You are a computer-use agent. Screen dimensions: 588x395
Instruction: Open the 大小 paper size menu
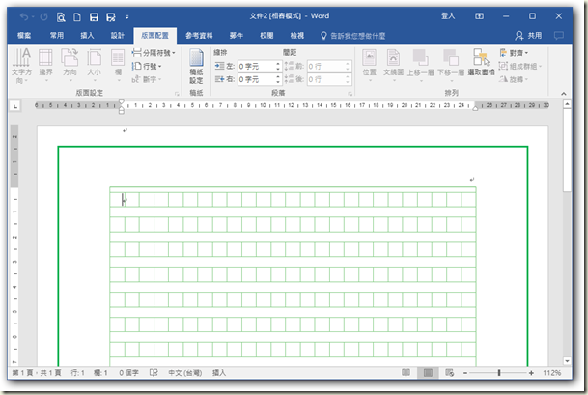(x=94, y=67)
